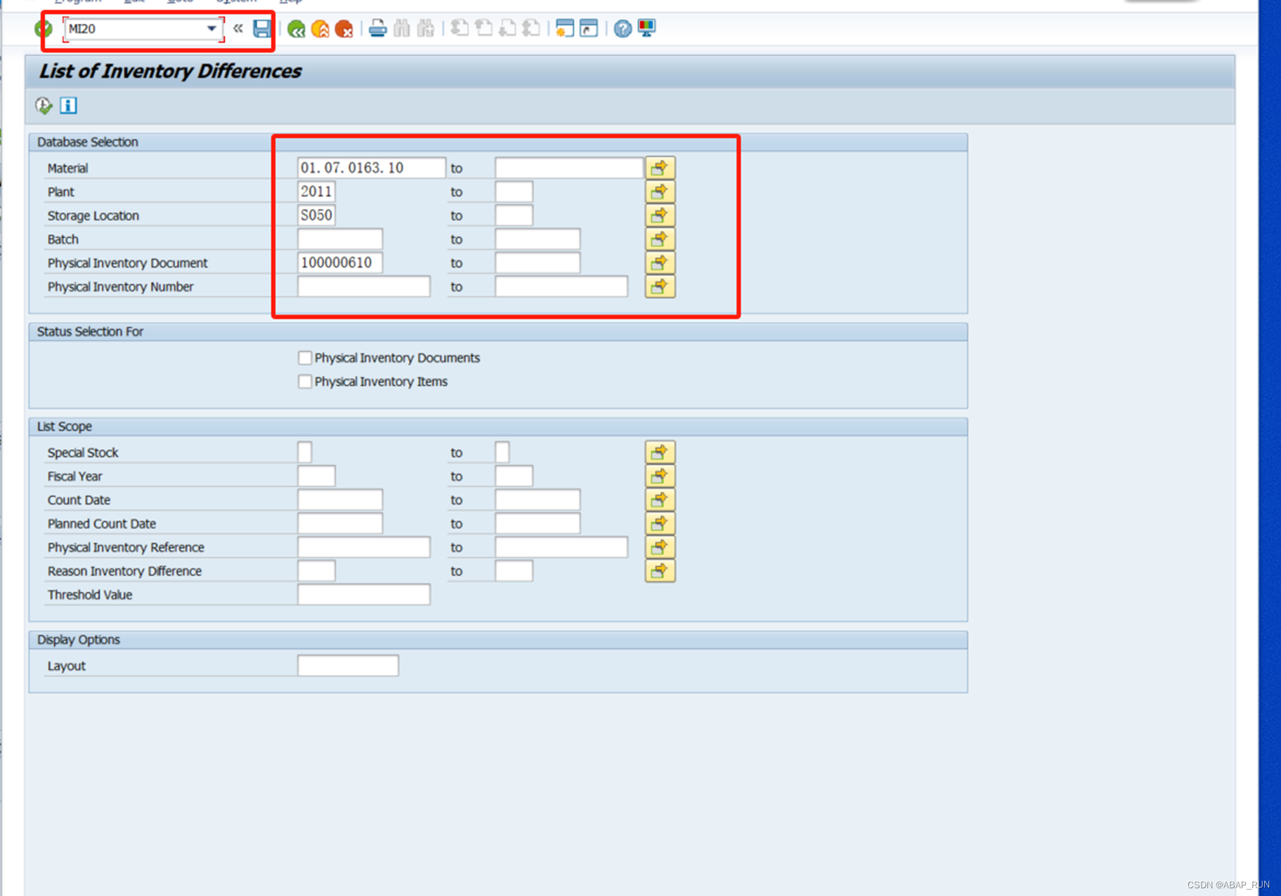Click the Layout input field
This screenshot has height=896, width=1281.
[x=347, y=665]
